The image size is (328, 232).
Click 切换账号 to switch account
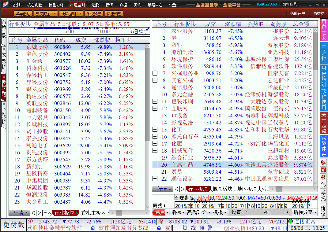(289, 4)
